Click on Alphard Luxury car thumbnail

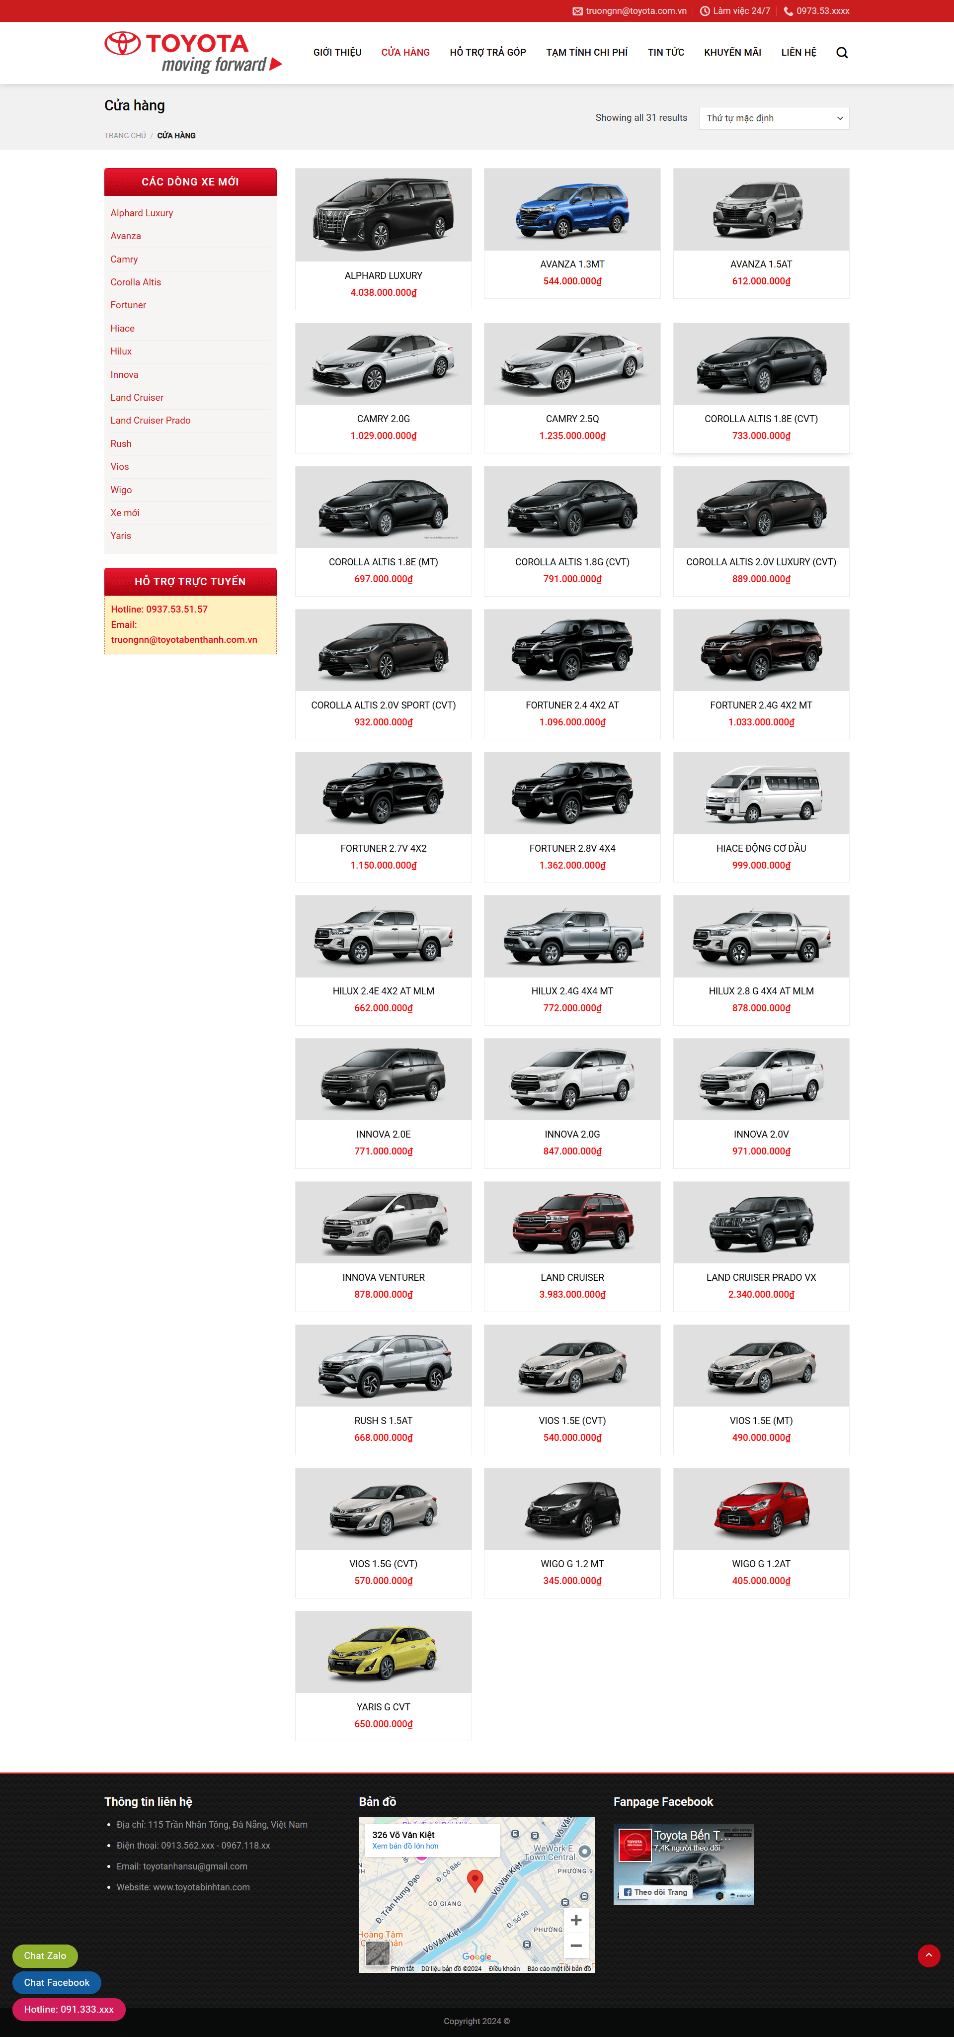(x=383, y=212)
